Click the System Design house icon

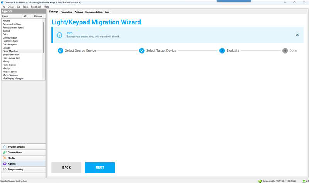pyautogui.click(x=5, y=147)
